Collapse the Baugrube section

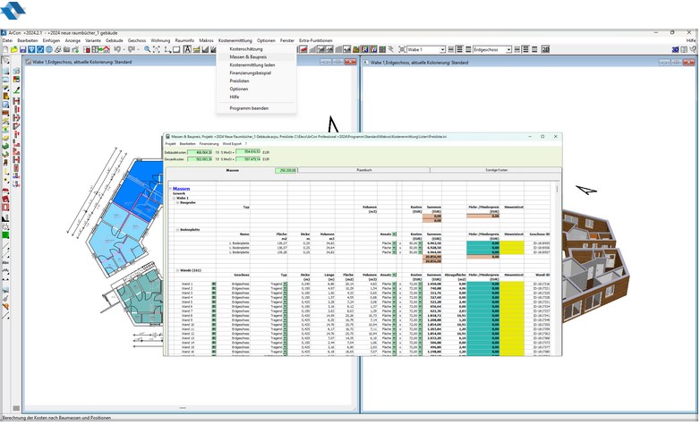[x=177, y=203]
